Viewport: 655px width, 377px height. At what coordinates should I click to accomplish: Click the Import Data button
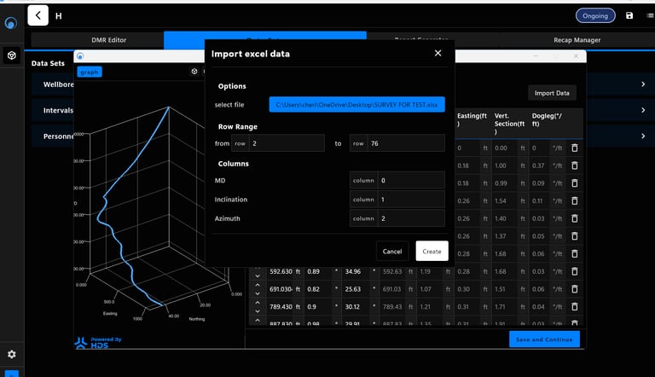click(x=552, y=93)
